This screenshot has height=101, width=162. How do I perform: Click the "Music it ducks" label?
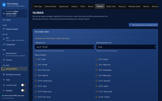40,55
